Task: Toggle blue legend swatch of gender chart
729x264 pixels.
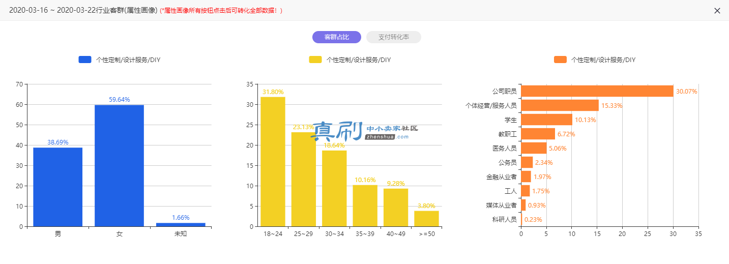Action: (x=84, y=60)
